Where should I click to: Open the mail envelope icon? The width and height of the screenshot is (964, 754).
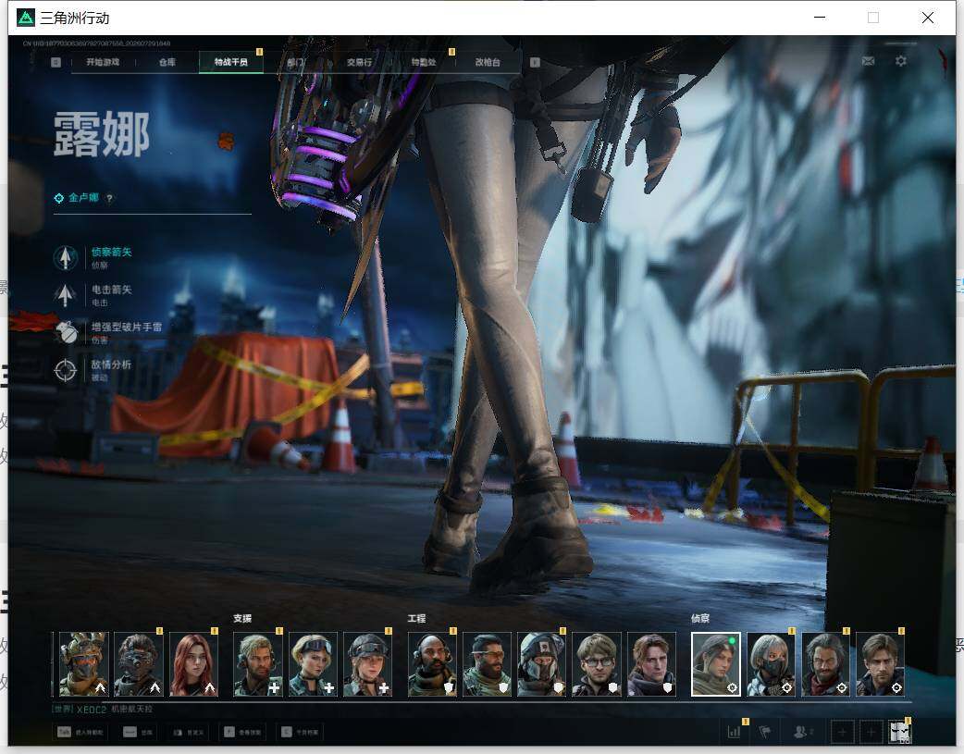[x=868, y=61]
